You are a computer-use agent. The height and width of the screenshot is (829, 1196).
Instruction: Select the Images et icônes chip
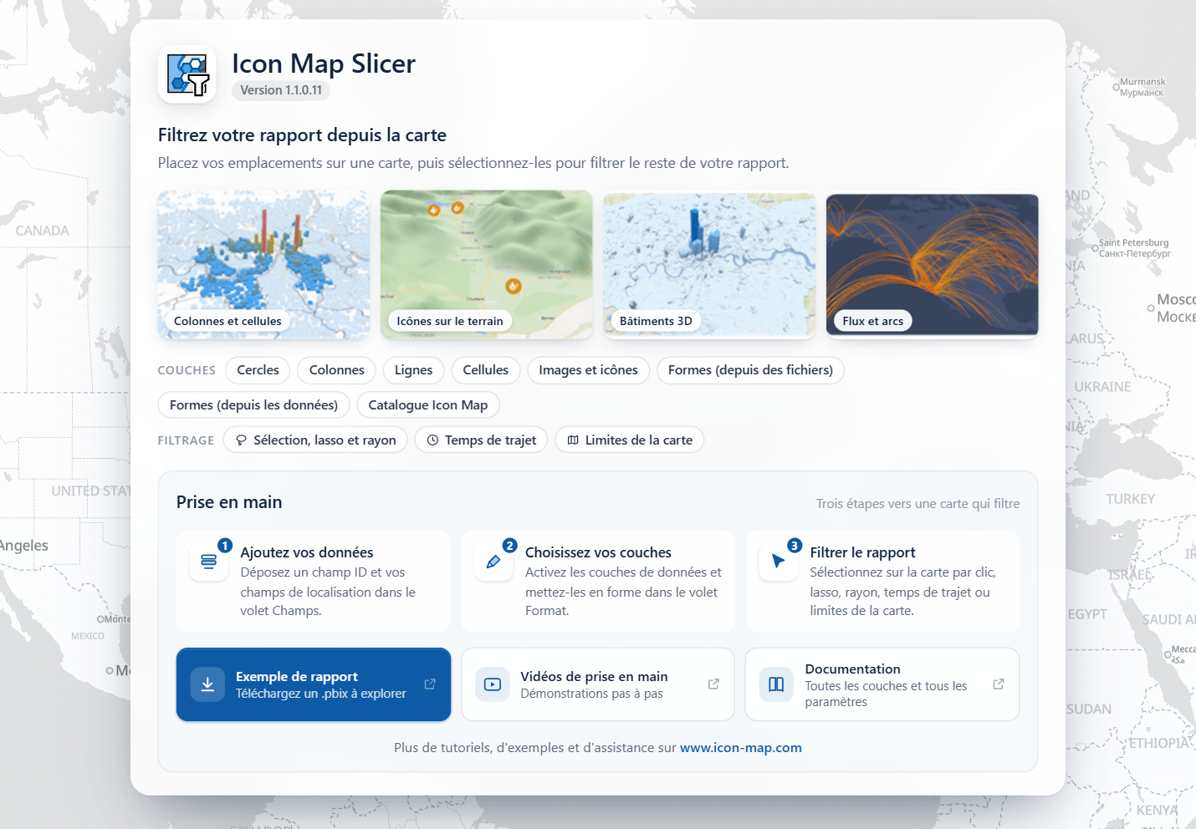[588, 370]
